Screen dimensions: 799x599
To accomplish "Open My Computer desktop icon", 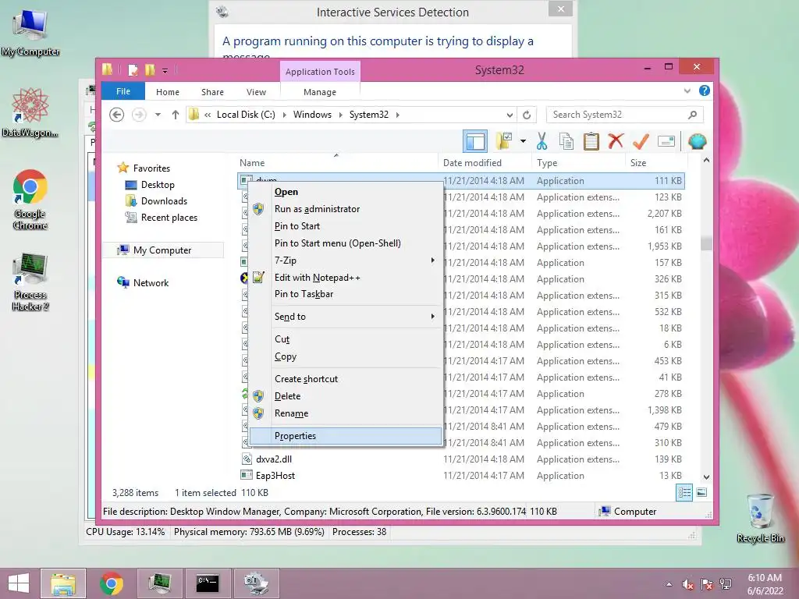I will [30, 31].
